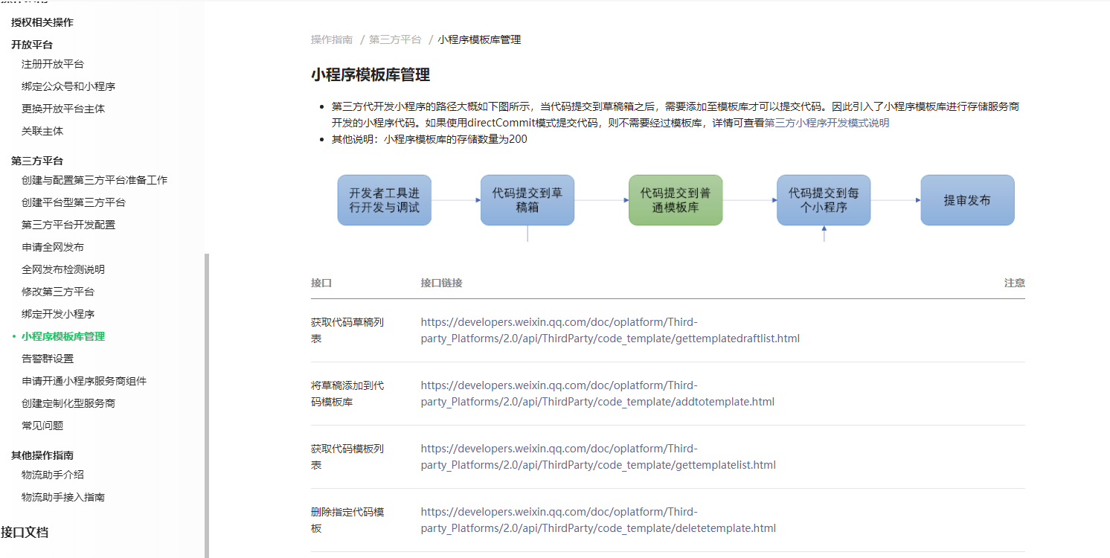
Task: Open deletetemplate.html API link
Action: click(x=598, y=520)
